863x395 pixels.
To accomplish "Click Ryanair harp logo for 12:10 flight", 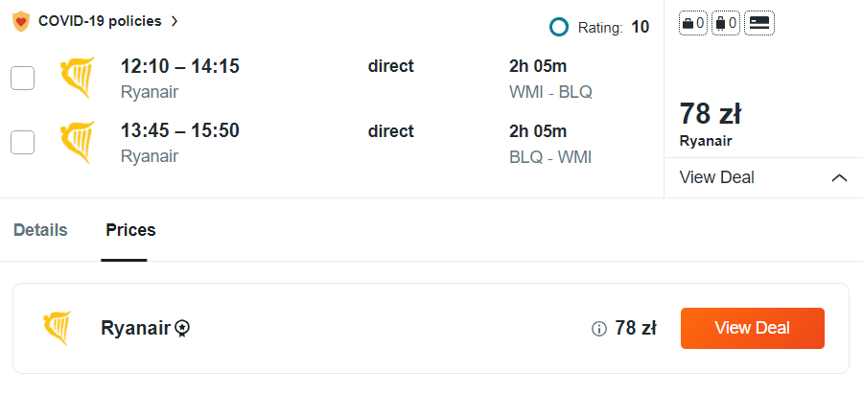I will pyautogui.click(x=77, y=79).
